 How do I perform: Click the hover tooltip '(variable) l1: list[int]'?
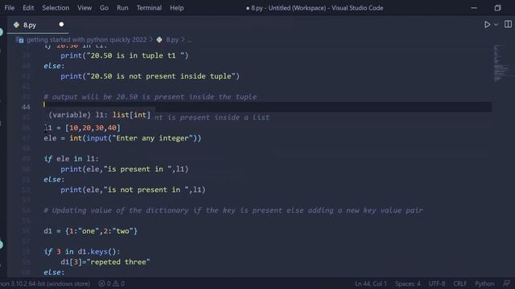[100, 115]
